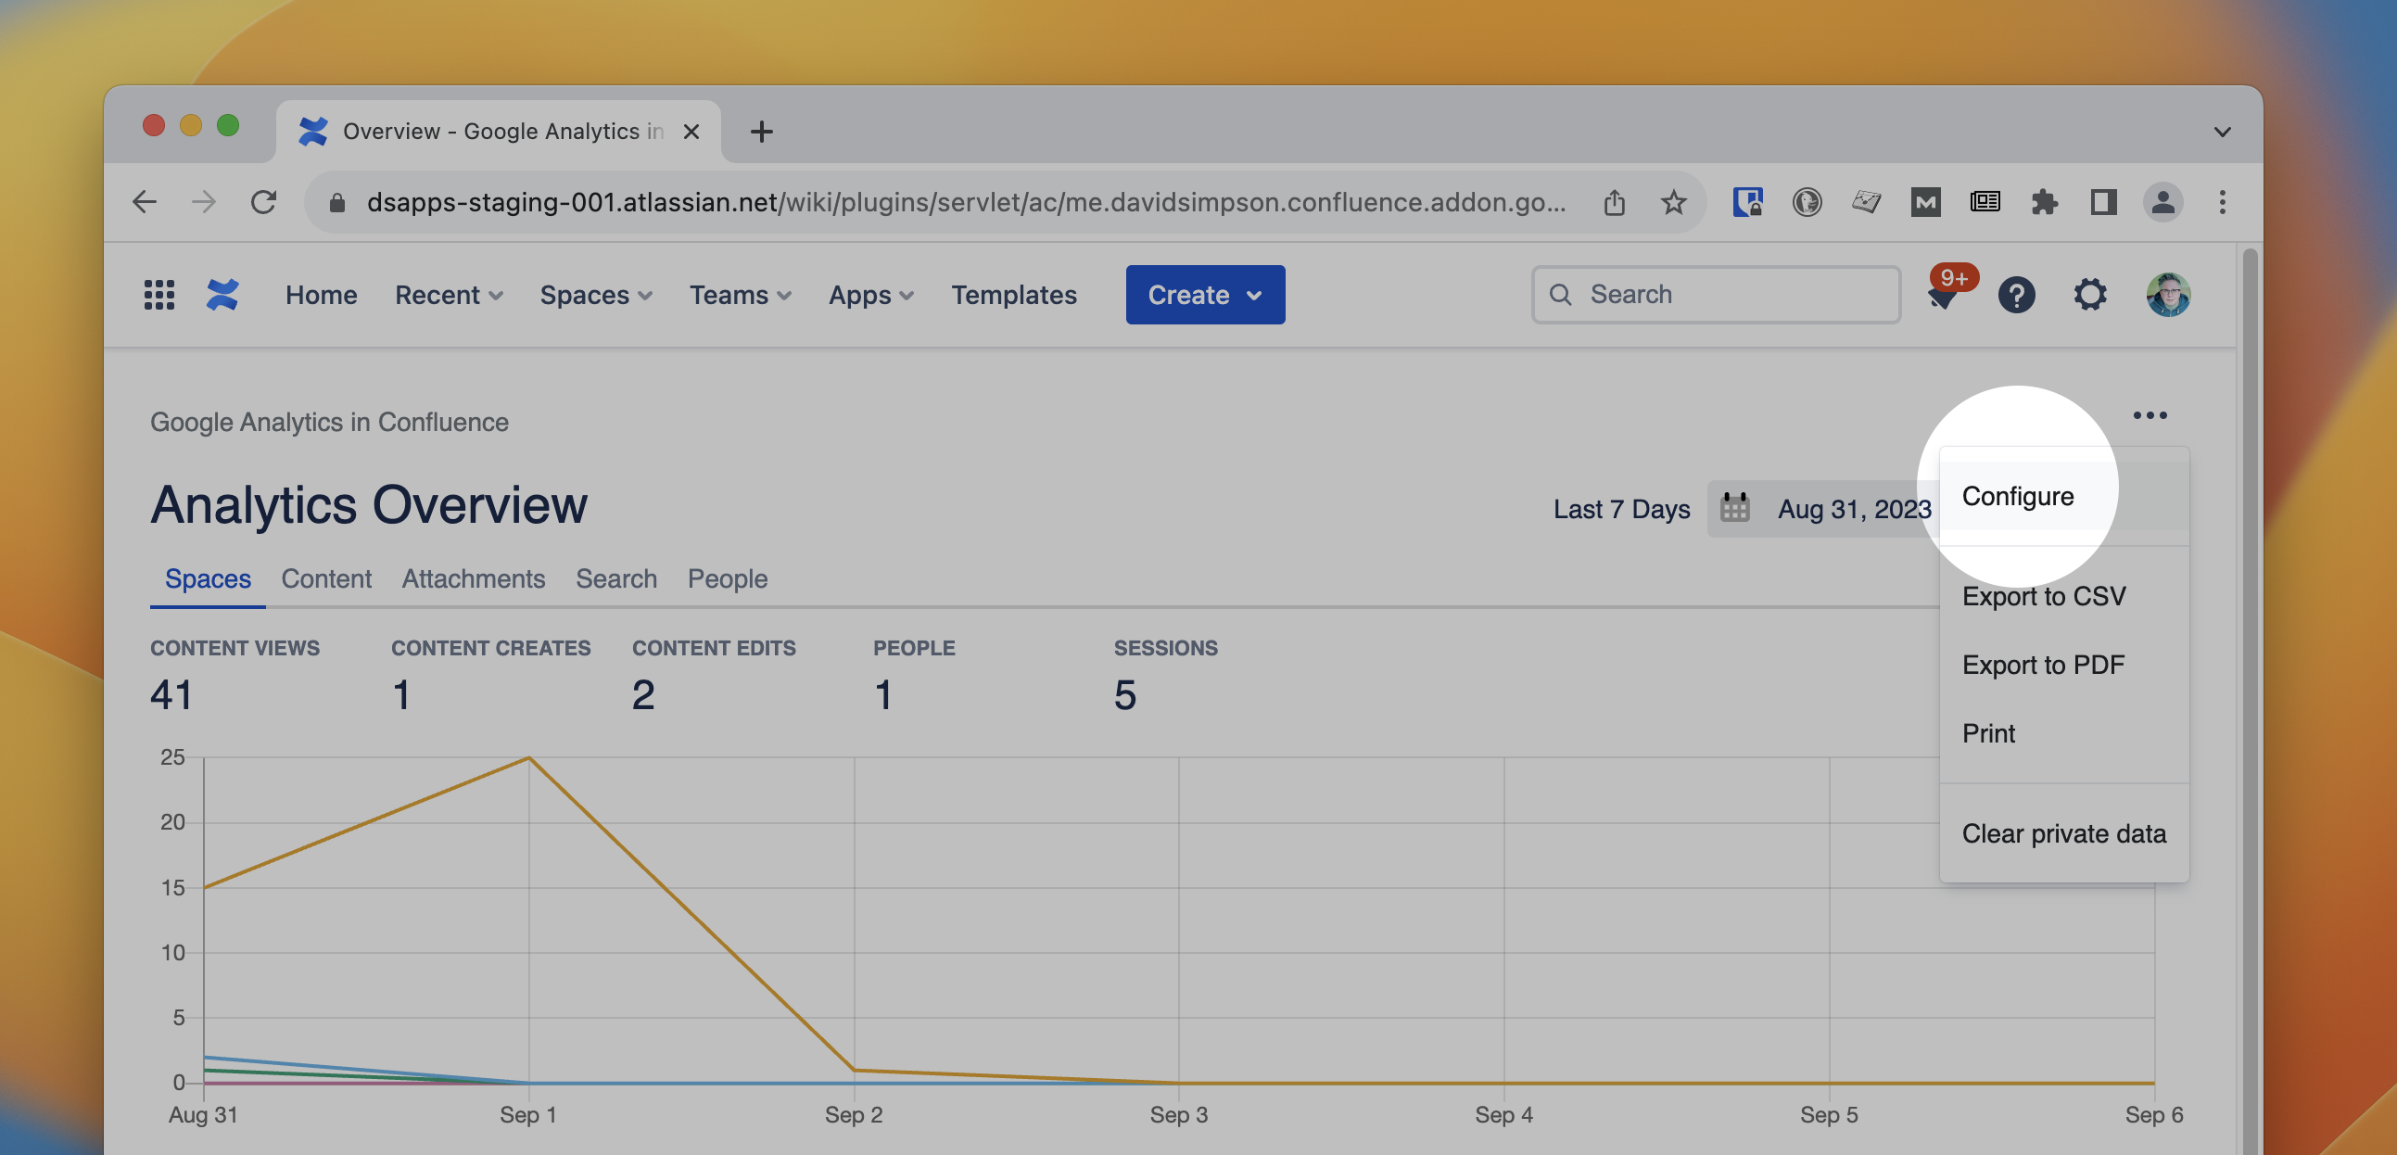Click the three-dots more actions icon
This screenshot has width=2397, height=1155.
pyautogui.click(x=2150, y=415)
